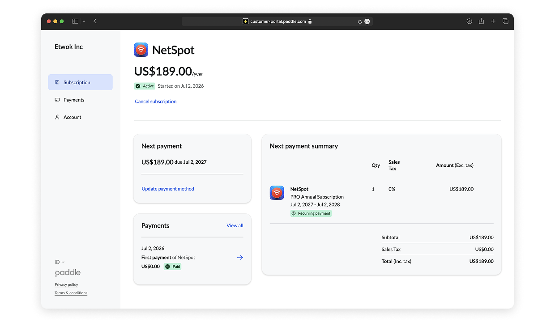This screenshot has width=555, height=322.
Task: Click the Terms & conditions link
Action: 71,293
